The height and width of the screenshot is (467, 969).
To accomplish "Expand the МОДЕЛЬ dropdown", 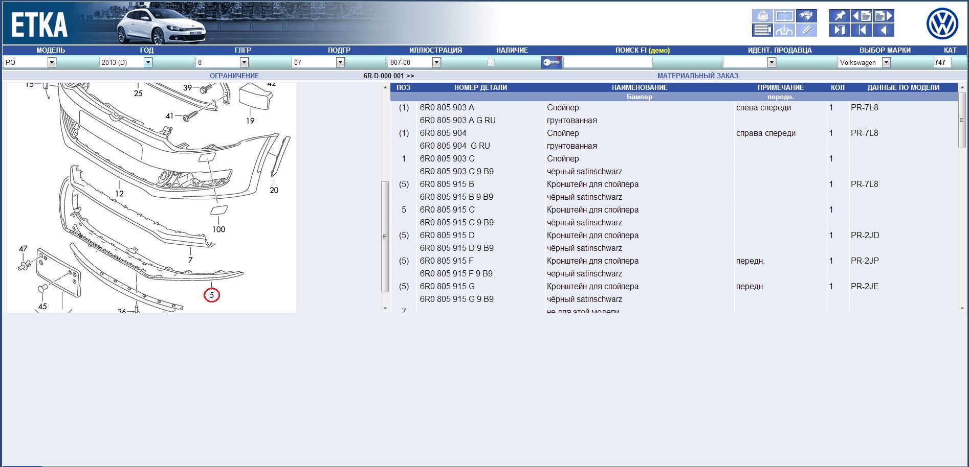I will [x=52, y=62].
